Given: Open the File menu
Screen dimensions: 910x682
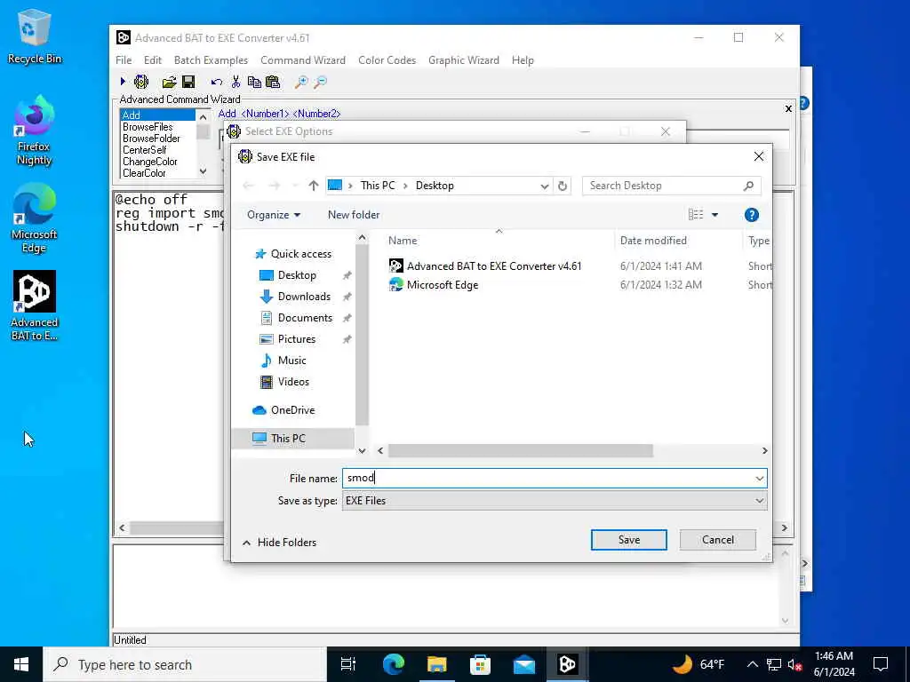Looking at the screenshot, I should coord(124,60).
